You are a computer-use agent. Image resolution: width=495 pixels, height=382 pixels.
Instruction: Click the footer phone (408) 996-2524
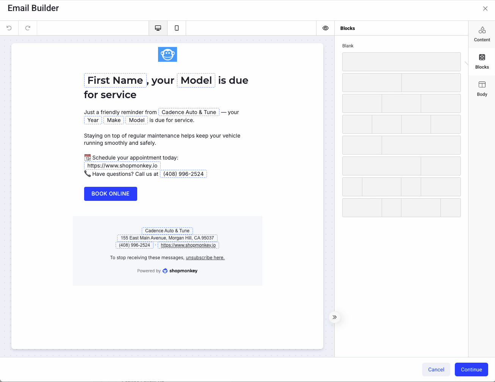click(135, 245)
